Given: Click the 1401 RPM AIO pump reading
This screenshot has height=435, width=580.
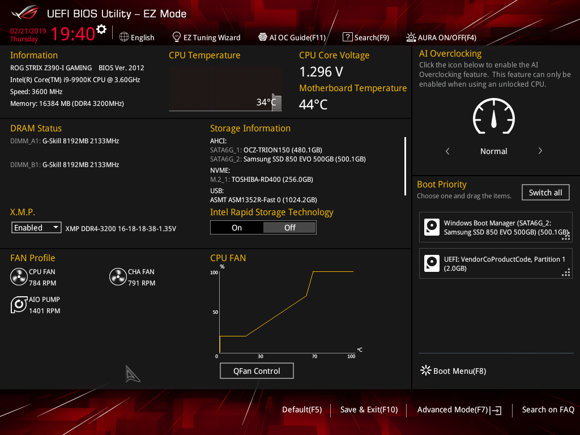Looking at the screenshot, I should coord(44,311).
